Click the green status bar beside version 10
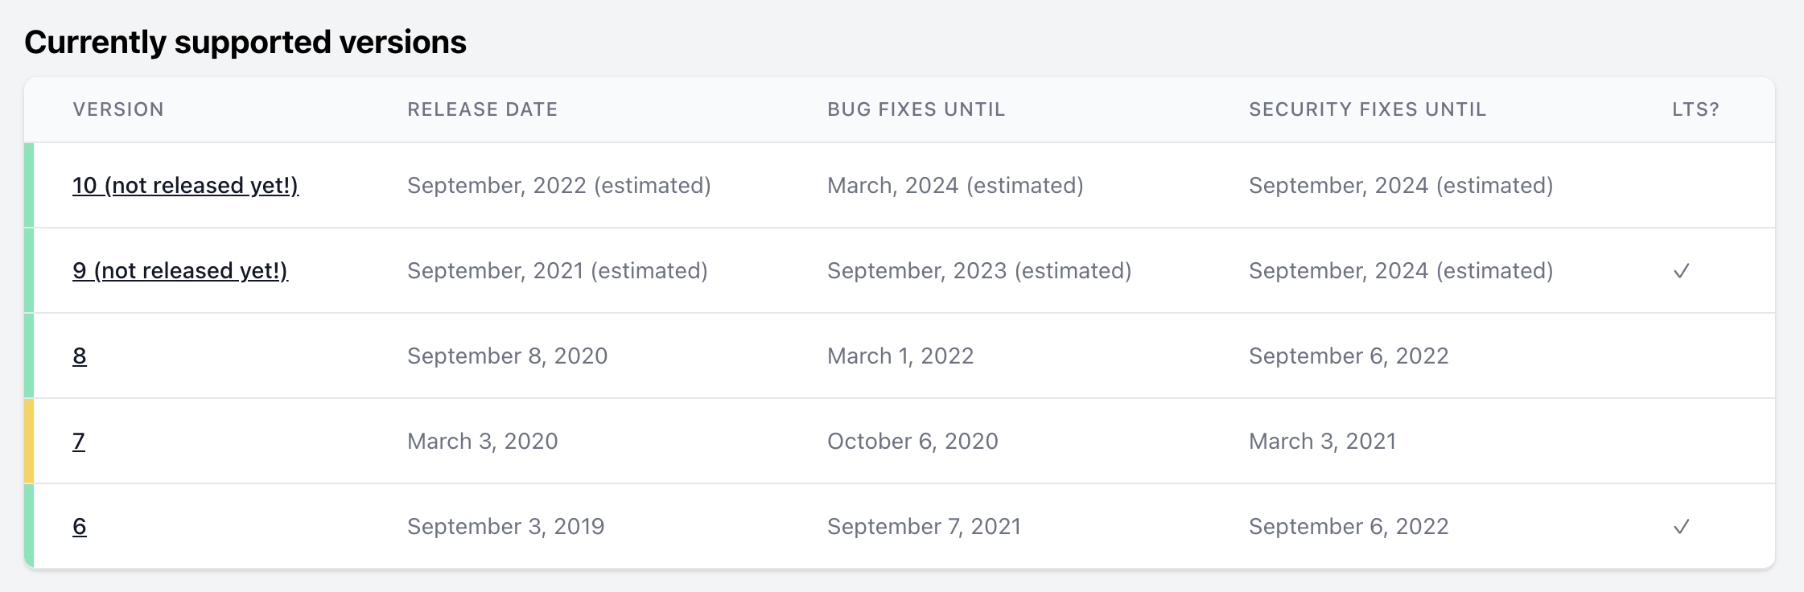Screen dimensions: 1804x592 coord(30,185)
